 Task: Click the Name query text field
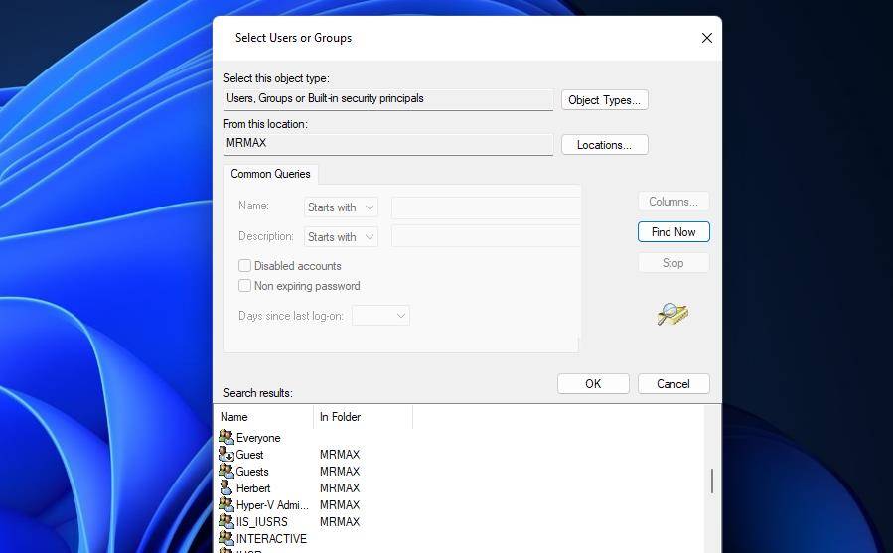[x=486, y=207]
